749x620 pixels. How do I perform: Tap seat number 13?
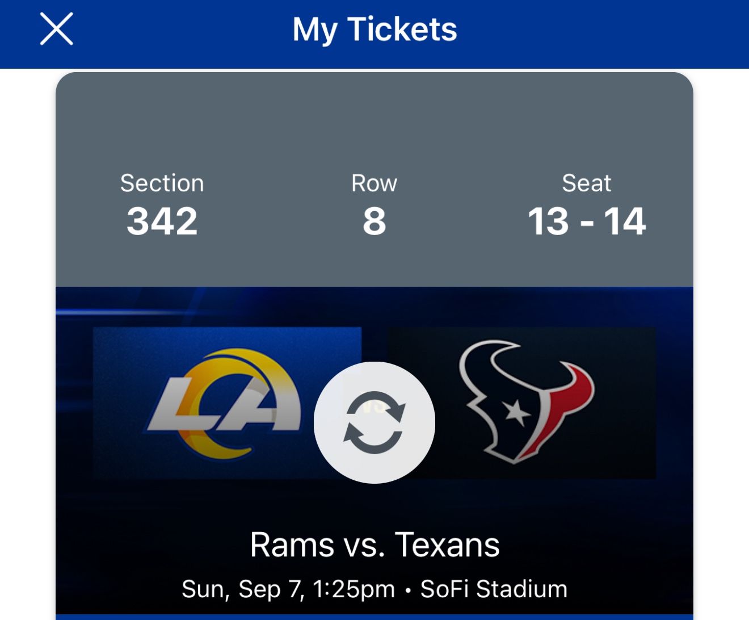tap(548, 221)
